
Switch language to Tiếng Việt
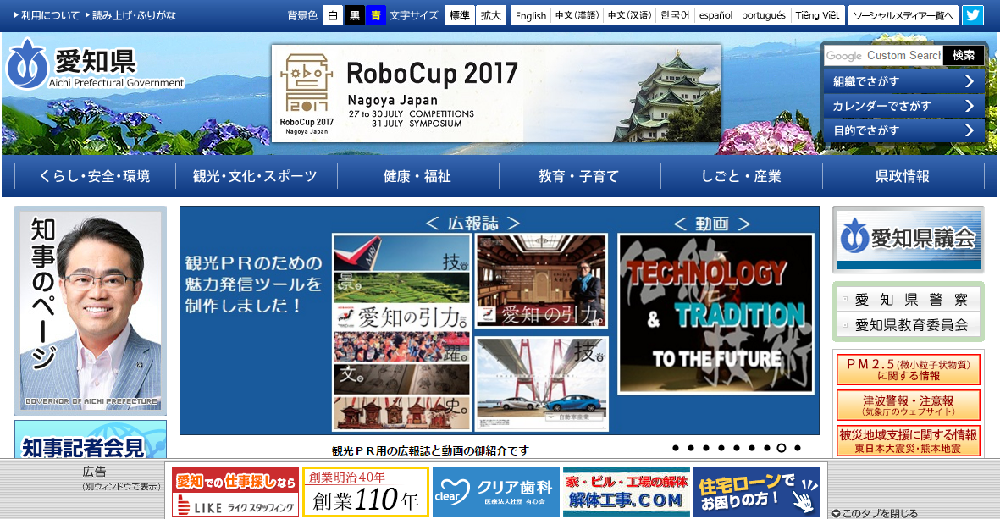817,15
